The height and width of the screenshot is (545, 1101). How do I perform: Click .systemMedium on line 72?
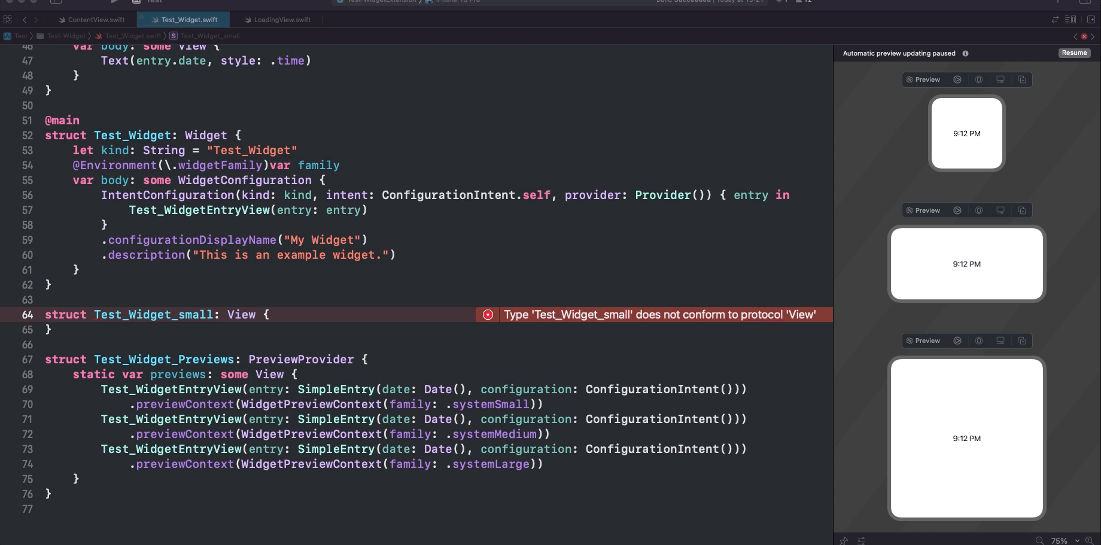tap(491, 434)
